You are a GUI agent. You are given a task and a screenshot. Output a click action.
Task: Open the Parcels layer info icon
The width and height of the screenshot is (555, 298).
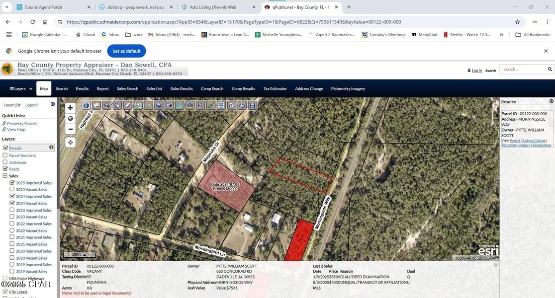51,148
